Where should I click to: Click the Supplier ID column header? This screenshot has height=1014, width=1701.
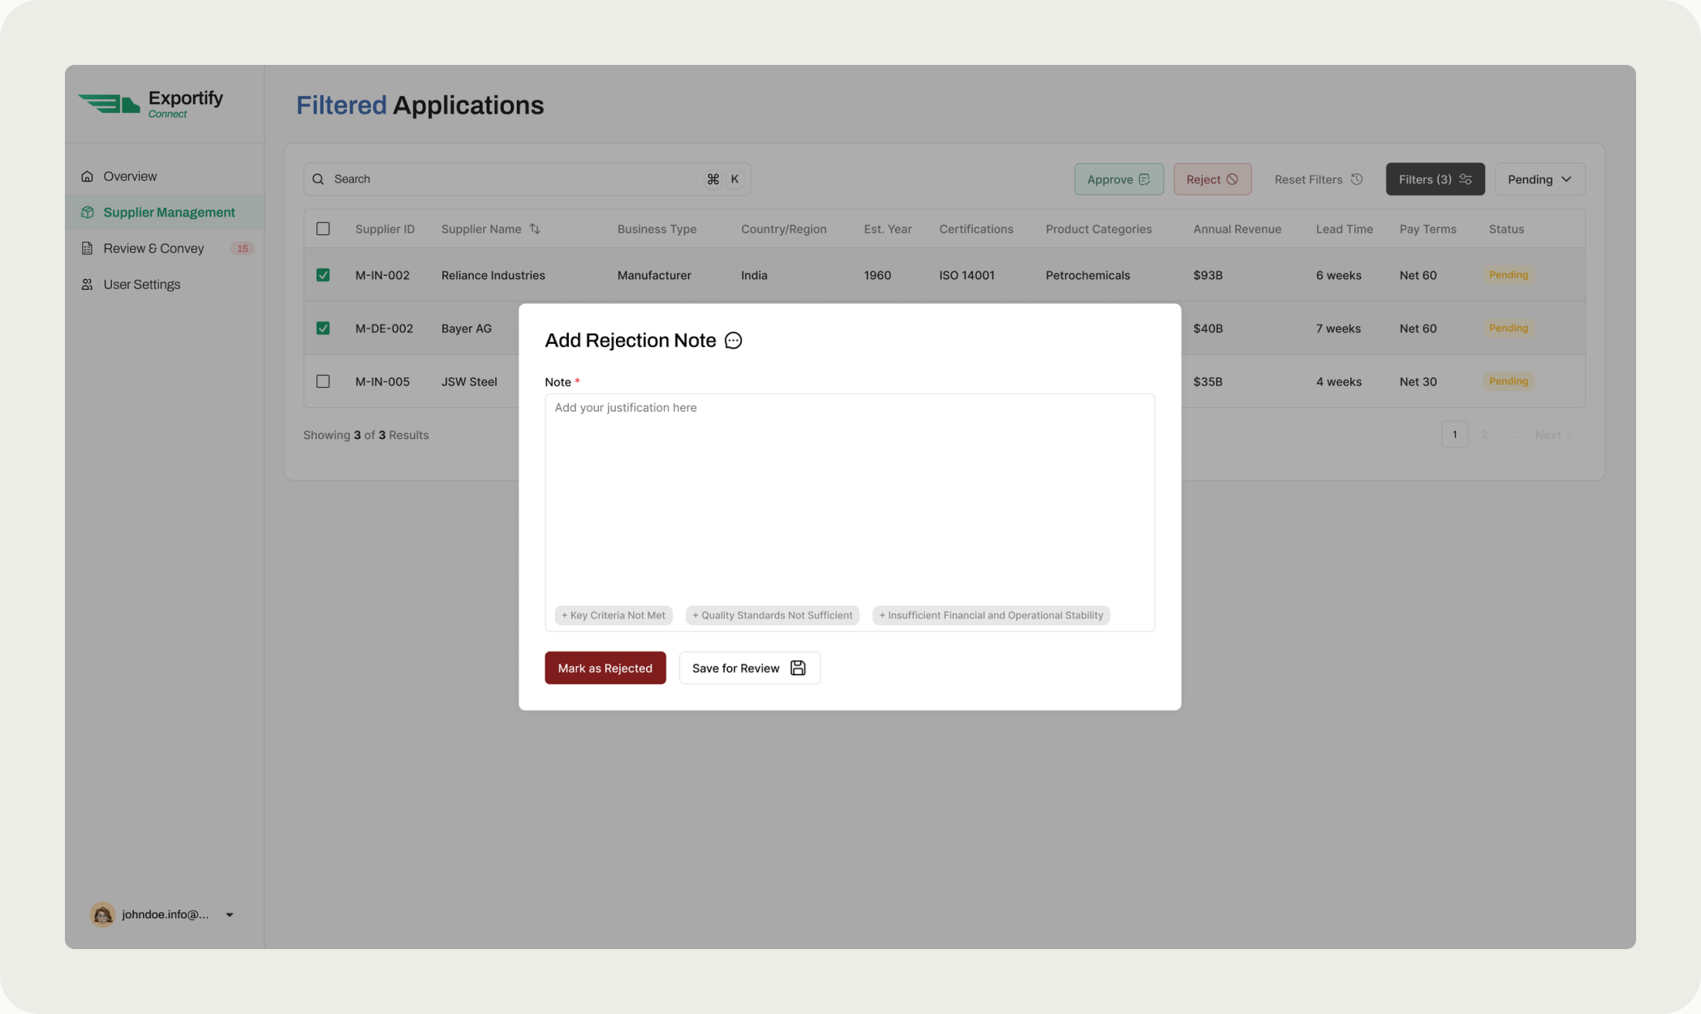pos(385,229)
